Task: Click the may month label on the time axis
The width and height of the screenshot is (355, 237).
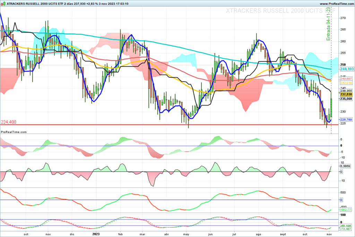Action: (x=186, y=234)
